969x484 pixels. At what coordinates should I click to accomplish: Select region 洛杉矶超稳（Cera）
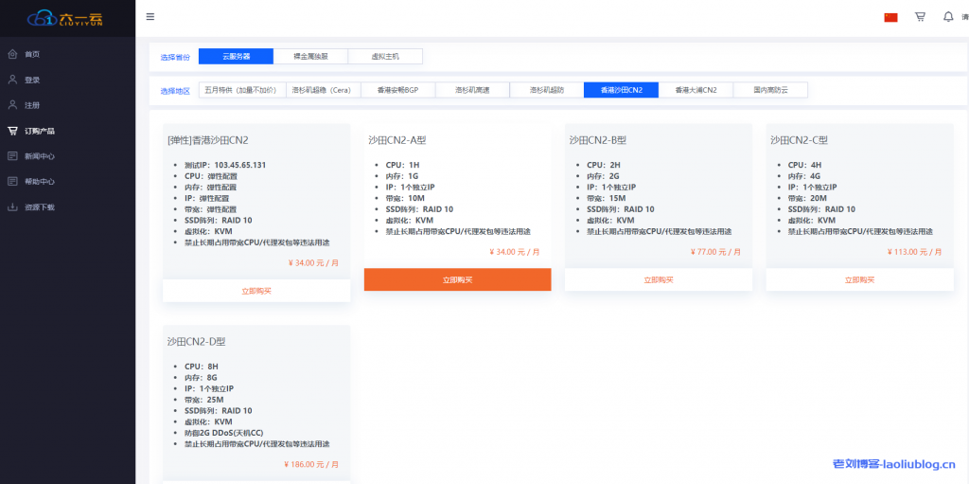324,90
